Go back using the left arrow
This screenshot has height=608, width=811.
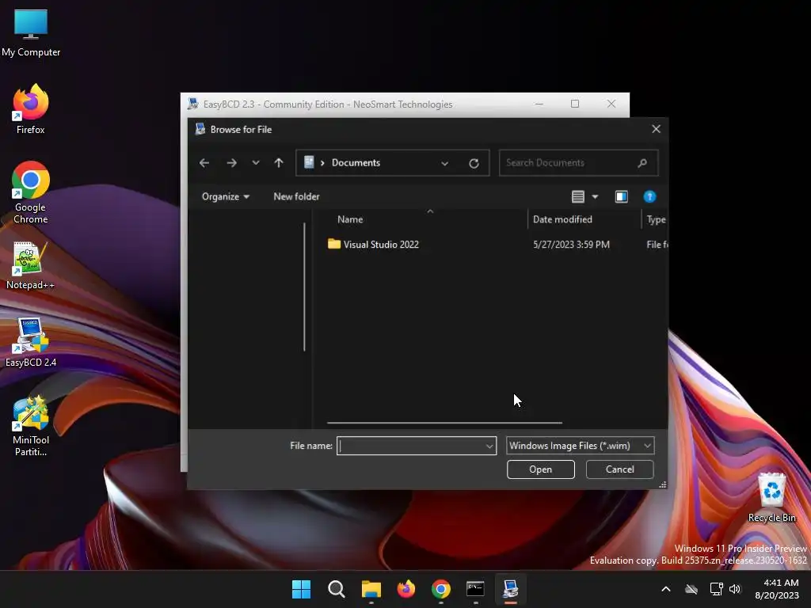(204, 163)
